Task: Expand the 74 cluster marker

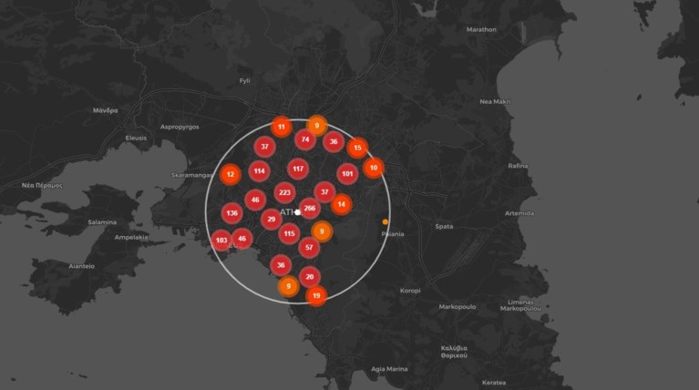Action: pos(305,139)
